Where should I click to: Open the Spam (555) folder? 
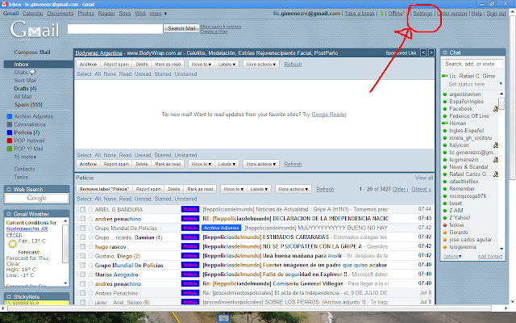(x=28, y=104)
